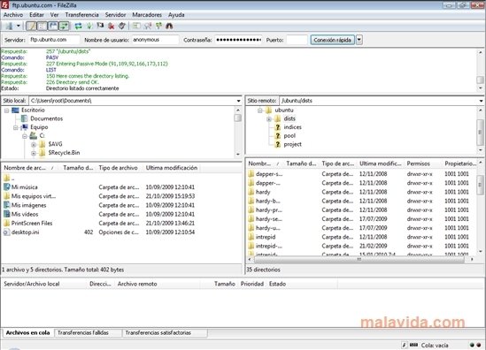The width and height of the screenshot is (486, 350).
Task: Open the parent '..' folder icon
Action: (x=7, y=178)
